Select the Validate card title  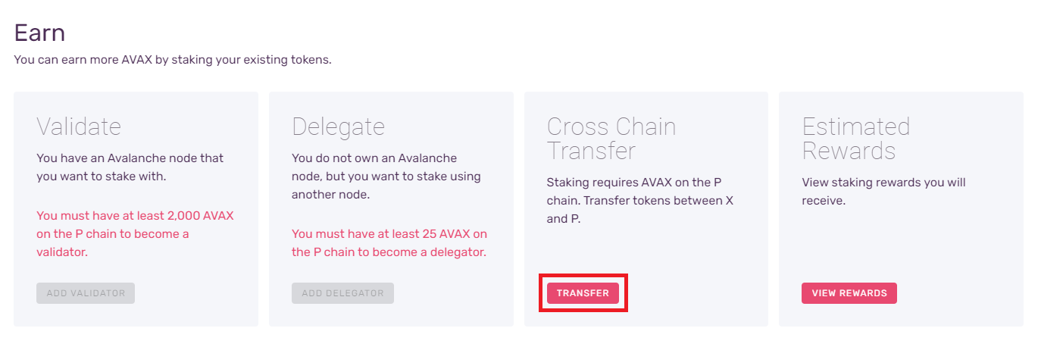click(79, 127)
